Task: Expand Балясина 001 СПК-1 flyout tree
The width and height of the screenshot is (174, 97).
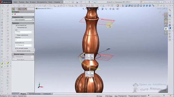Action: 35,8
